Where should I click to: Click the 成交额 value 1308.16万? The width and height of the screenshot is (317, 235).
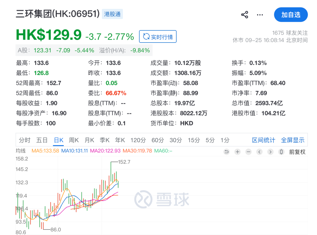click(x=188, y=73)
